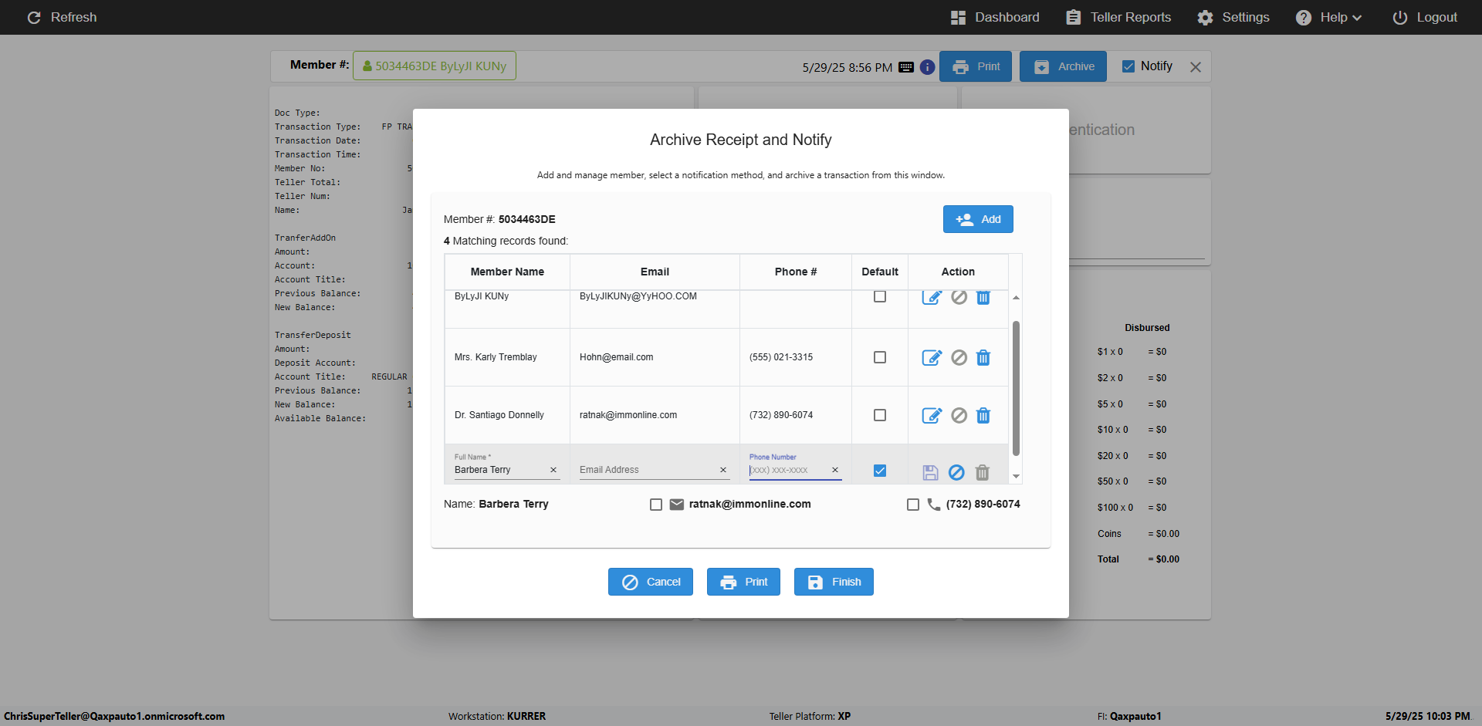
Task: Clear the Full Name field
Action: [553, 470]
